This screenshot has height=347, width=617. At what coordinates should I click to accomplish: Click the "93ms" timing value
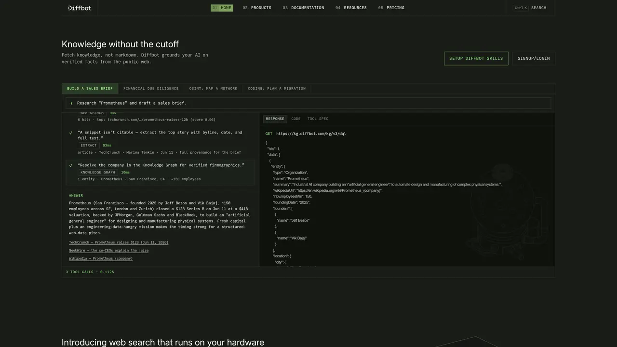(x=107, y=145)
